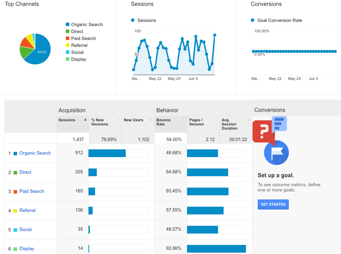Open the Direct channel report

tap(25, 172)
